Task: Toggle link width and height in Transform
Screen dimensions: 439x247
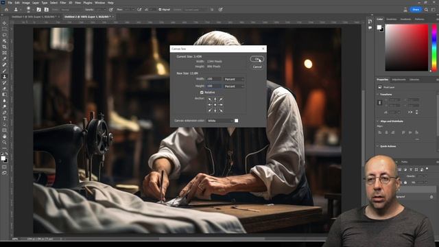Action: [380, 103]
